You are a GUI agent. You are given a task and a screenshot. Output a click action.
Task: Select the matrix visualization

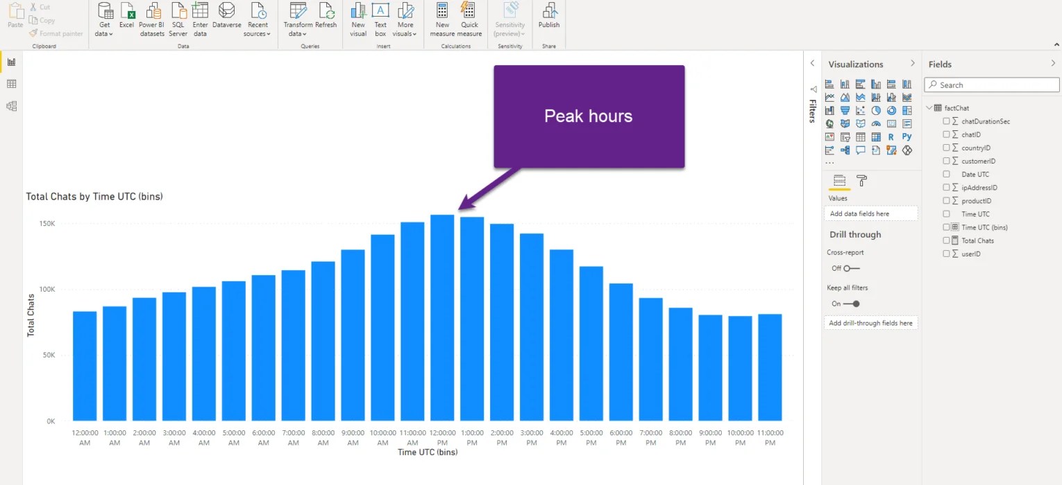click(876, 136)
